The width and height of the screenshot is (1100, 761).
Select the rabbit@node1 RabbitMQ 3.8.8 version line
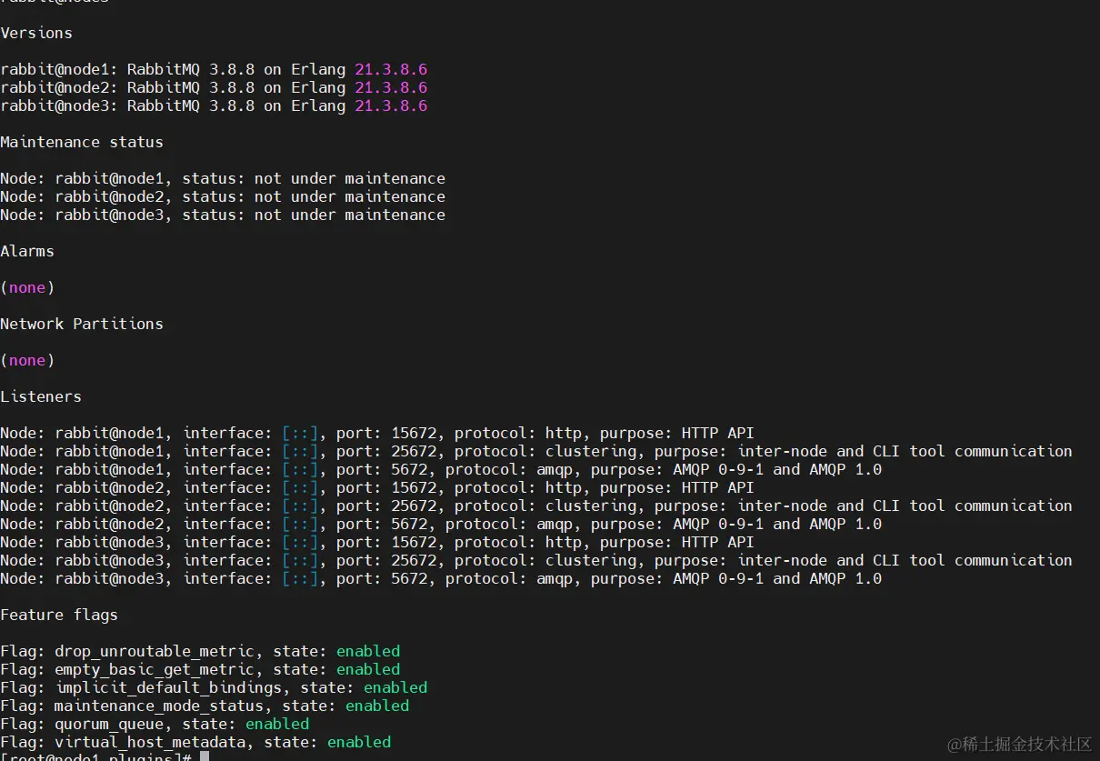tap(214, 69)
